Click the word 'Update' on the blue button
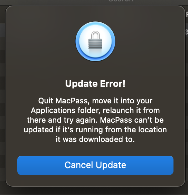The image size is (188, 195). (111, 165)
